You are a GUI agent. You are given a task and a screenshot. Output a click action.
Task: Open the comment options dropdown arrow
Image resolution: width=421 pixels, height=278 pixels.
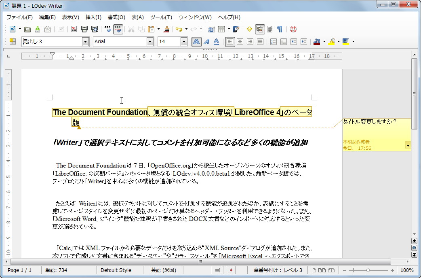408,146
